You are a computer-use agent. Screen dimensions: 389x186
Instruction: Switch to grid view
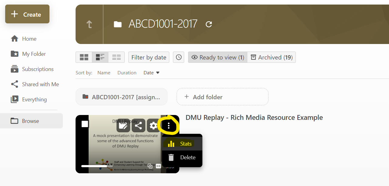[x=84, y=57]
